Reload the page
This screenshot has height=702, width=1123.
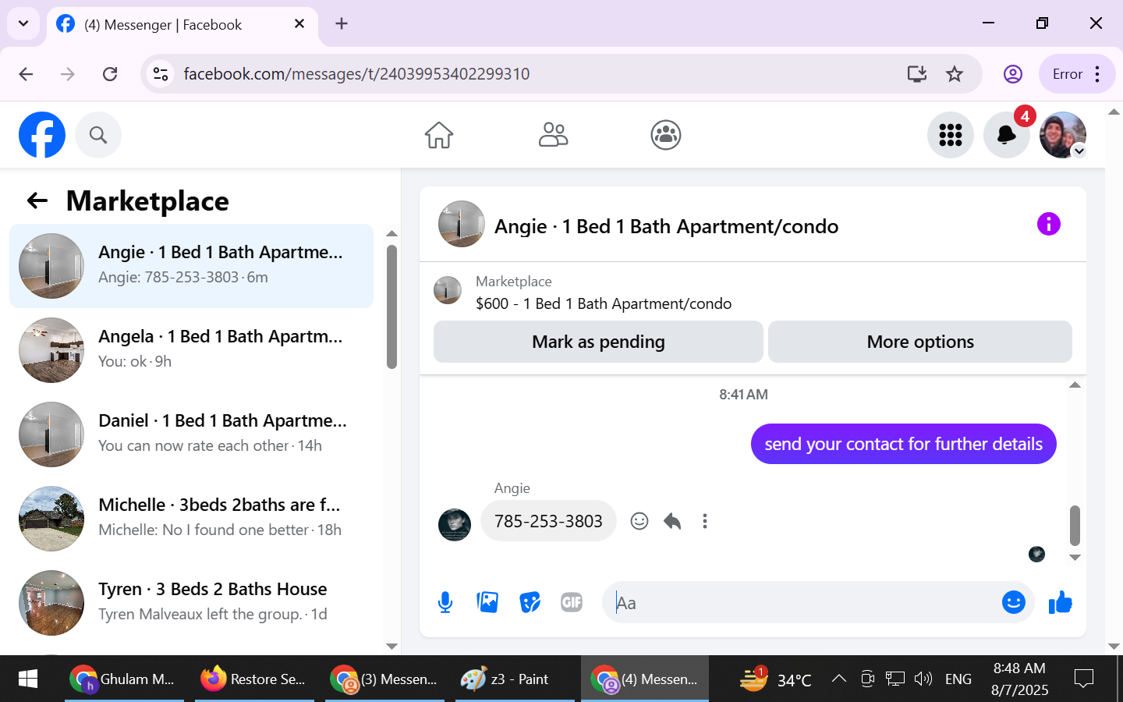tap(110, 74)
